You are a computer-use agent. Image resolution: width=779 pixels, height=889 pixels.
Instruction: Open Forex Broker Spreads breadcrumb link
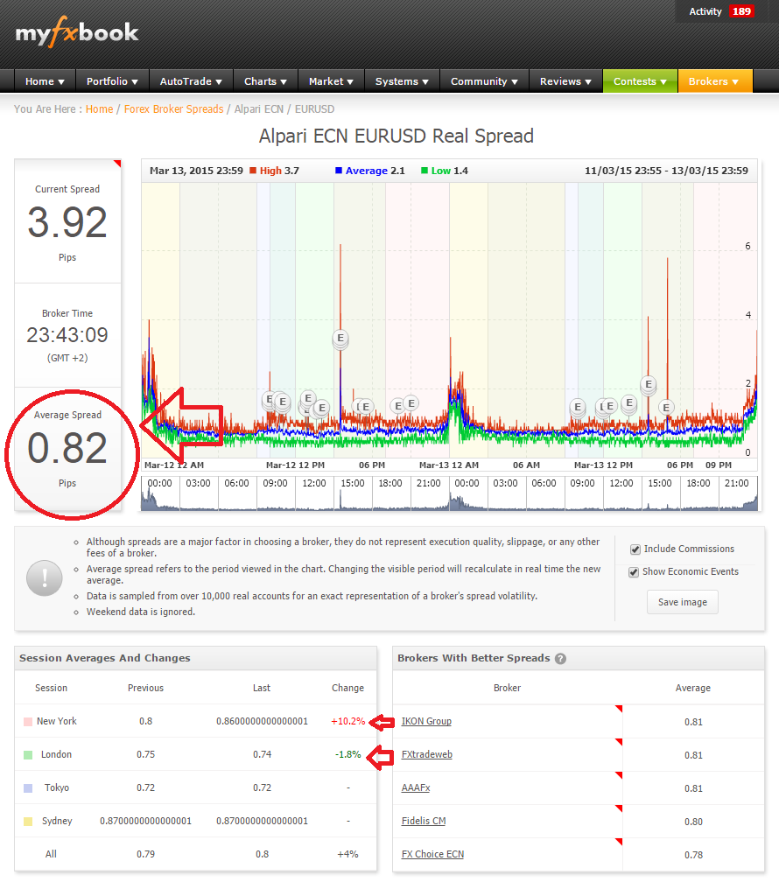click(x=173, y=108)
